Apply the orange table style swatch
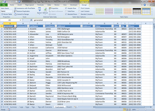155x111 pixels. click(x=128, y=11)
